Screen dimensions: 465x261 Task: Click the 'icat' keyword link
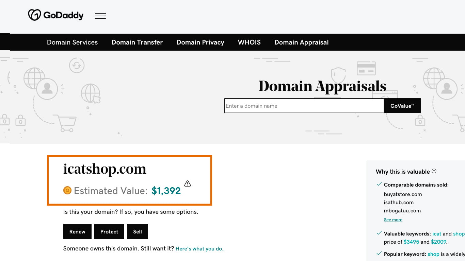tap(437, 234)
